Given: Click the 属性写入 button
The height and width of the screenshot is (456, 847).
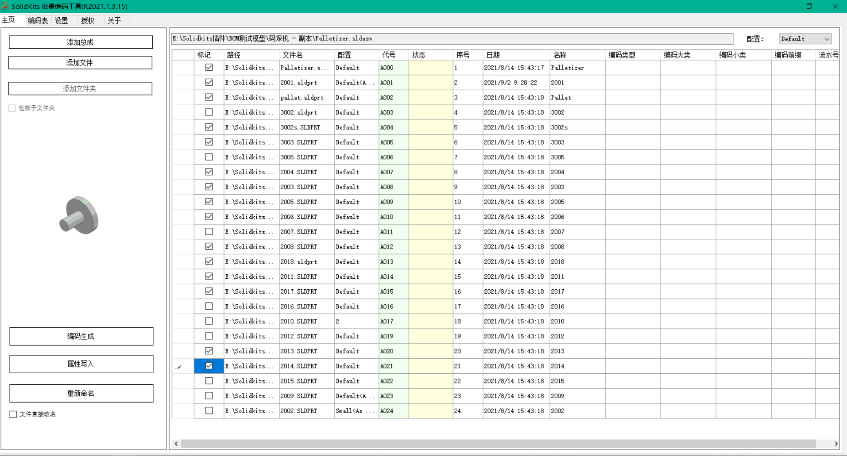Looking at the screenshot, I should click(x=81, y=364).
